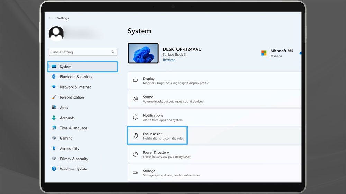
Task: Click the user profile avatar picture
Action: 56,33
